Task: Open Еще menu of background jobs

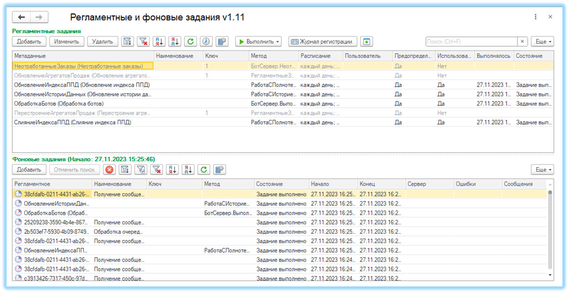Action: (x=542, y=170)
